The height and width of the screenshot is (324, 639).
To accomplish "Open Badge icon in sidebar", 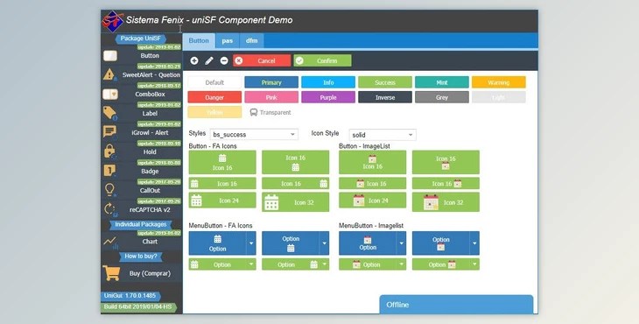I will 109,171.
